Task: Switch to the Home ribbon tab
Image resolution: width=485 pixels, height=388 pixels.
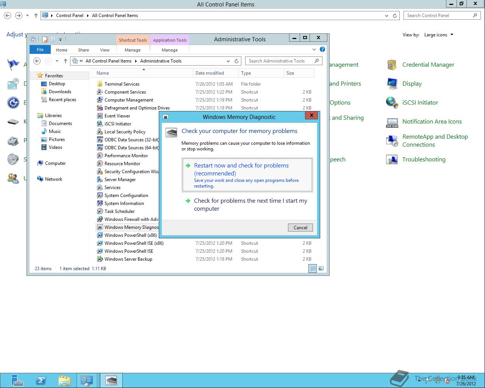Action: click(x=62, y=50)
